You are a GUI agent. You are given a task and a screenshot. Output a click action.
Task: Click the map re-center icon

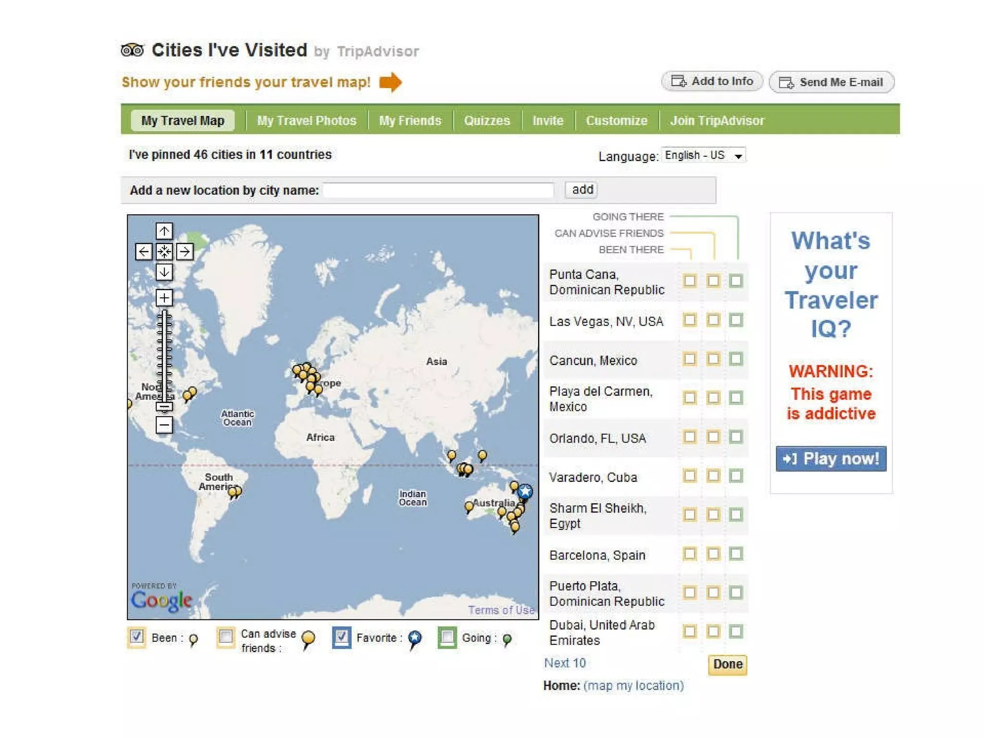pyautogui.click(x=164, y=251)
